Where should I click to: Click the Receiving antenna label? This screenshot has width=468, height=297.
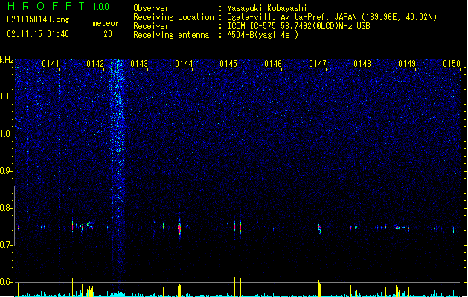coord(171,35)
